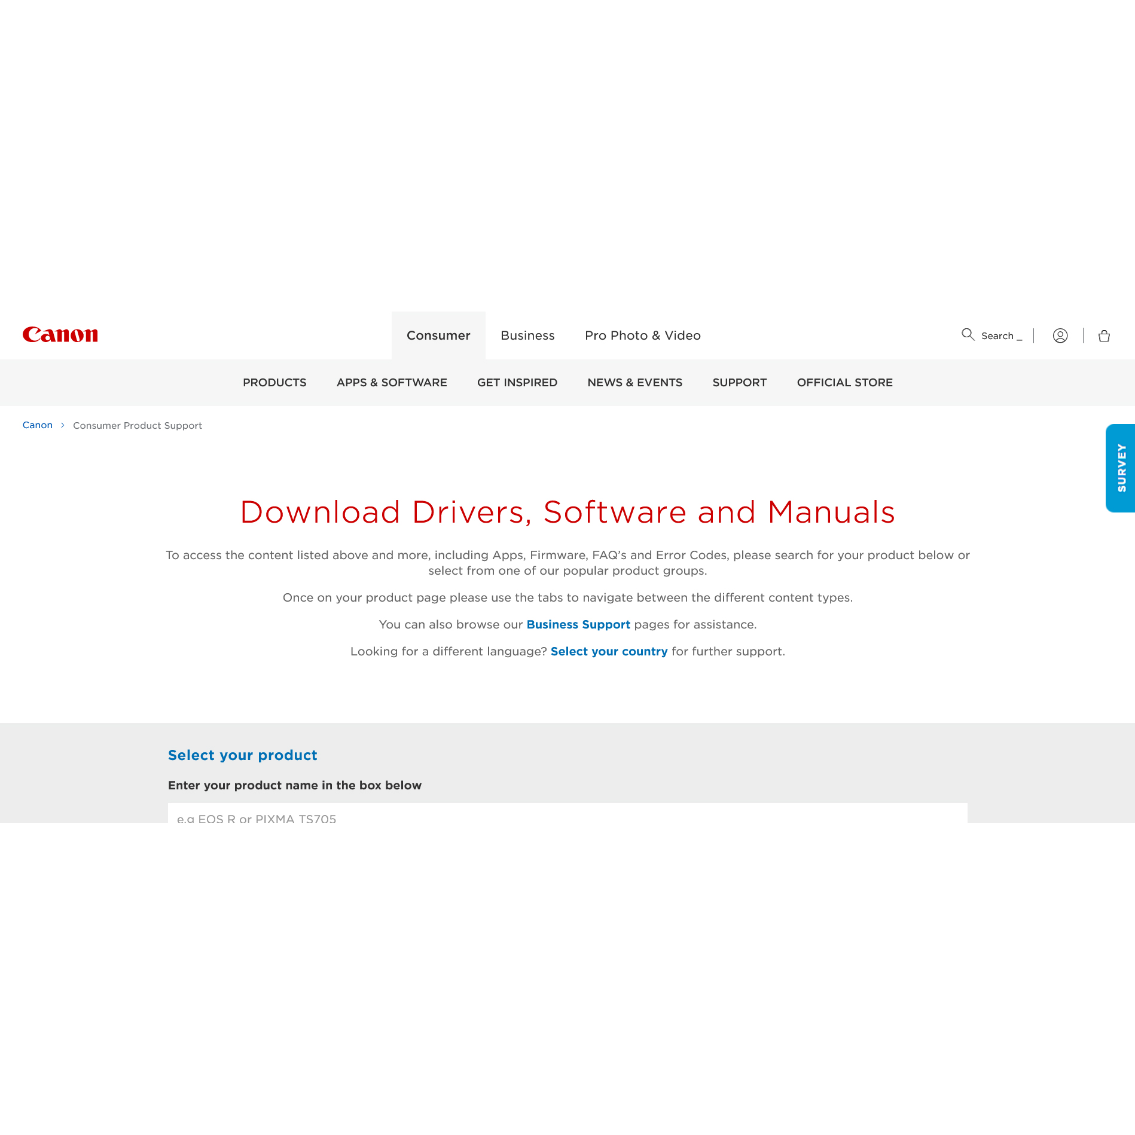This screenshot has width=1135, height=1135.
Task: Switch to Pro Photo & Video tab
Action: [x=643, y=335]
